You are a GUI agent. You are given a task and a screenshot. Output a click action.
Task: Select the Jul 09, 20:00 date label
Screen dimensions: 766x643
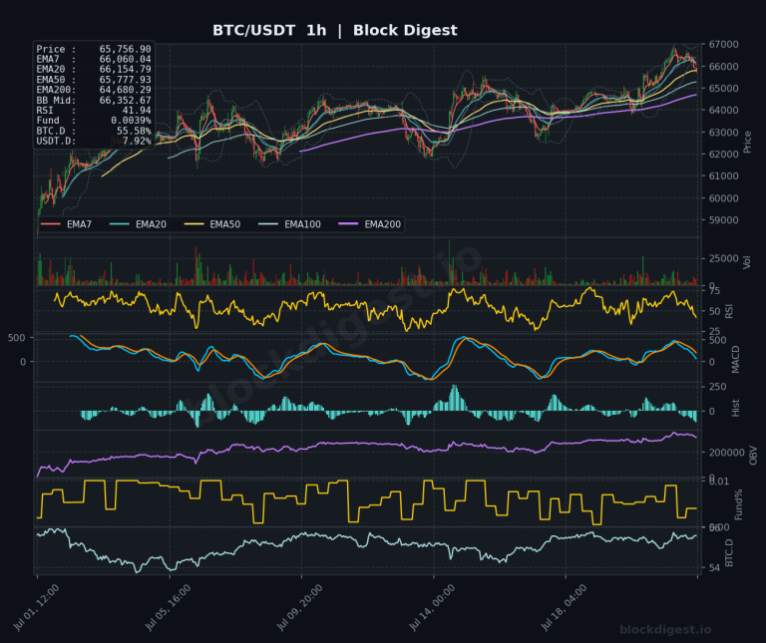tap(300, 608)
